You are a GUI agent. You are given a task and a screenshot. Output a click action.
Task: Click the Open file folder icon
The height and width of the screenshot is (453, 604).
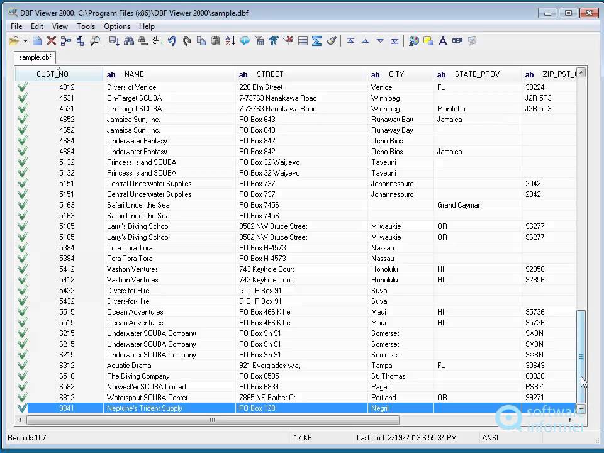(x=14, y=41)
